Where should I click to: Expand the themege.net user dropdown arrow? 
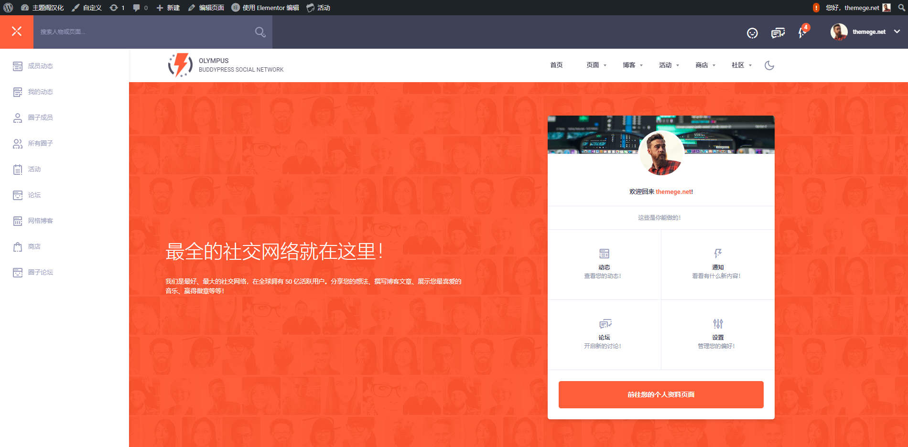[897, 32]
